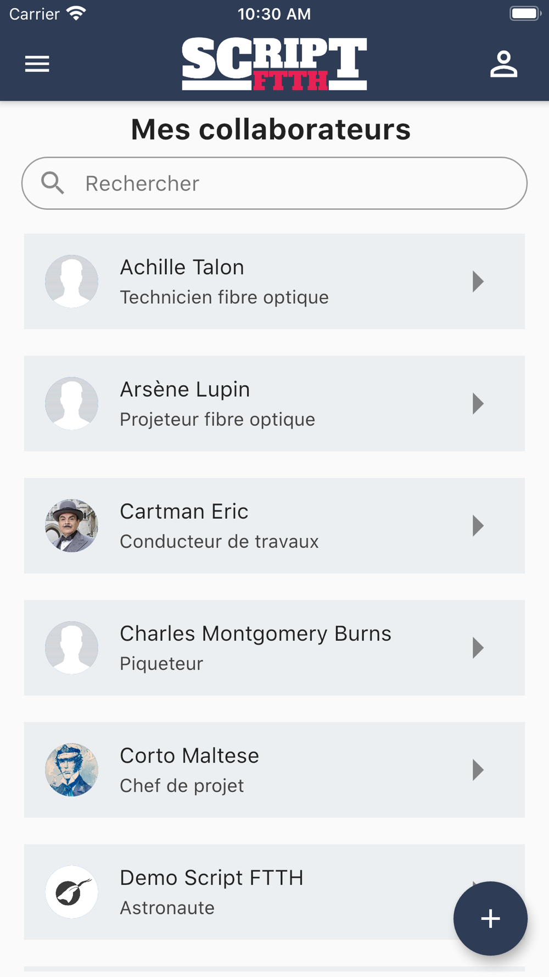Tap the Script FTTH logo
This screenshot has height=977, width=549.
coord(274,64)
